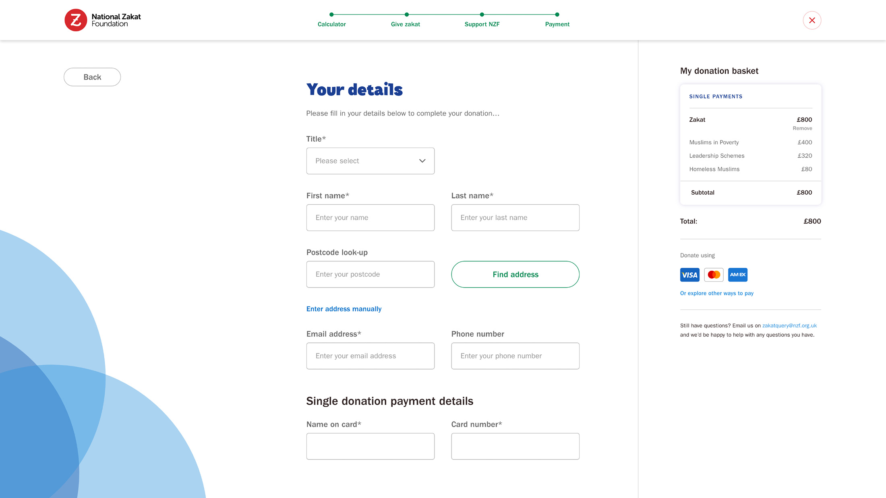Select the Payment step
The height and width of the screenshot is (498, 886).
557,24
